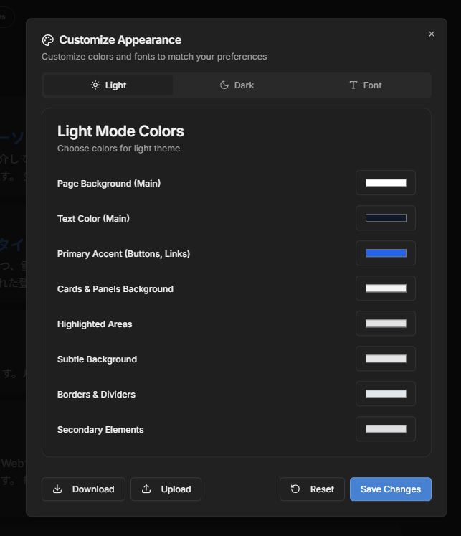Screen dimensions: 461x536
Task: Click the circular reset arrow icon
Action: pyautogui.click(x=295, y=489)
